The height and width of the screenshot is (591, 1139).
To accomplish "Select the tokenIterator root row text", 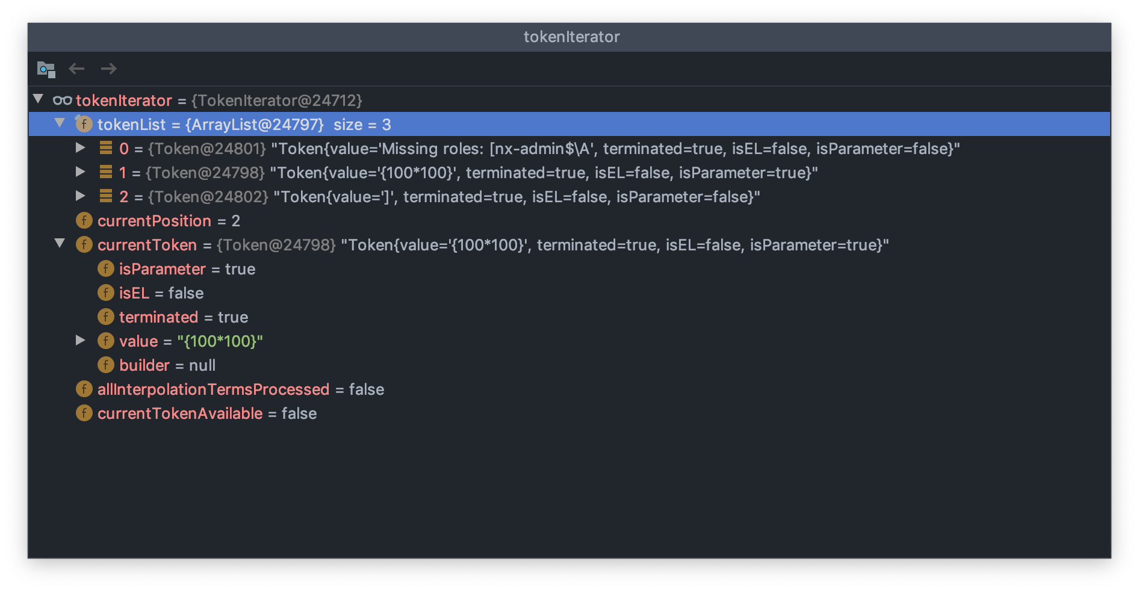I will [219, 101].
